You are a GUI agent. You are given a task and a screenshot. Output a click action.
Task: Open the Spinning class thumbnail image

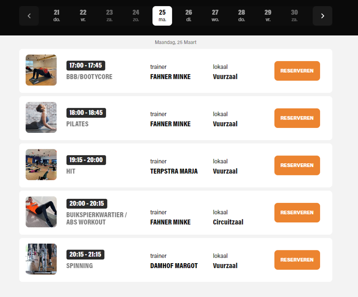coord(41,259)
